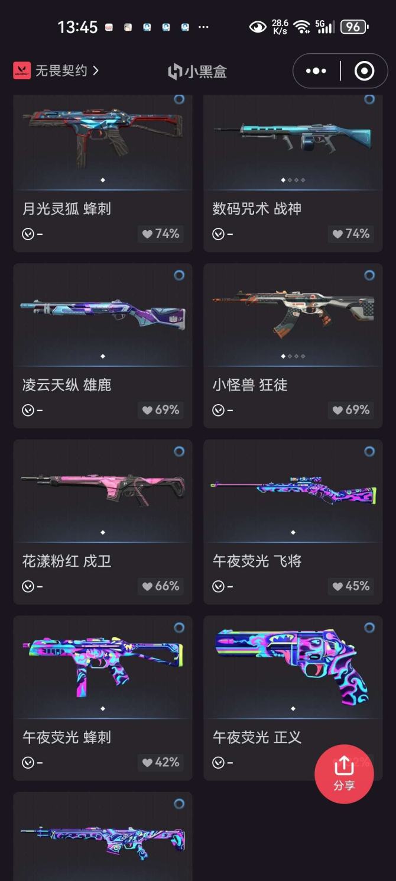Select the radio circle on 午夜荧光 正义 card
Image resolution: width=396 pixels, height=881 pixels.
click(369, 627)
